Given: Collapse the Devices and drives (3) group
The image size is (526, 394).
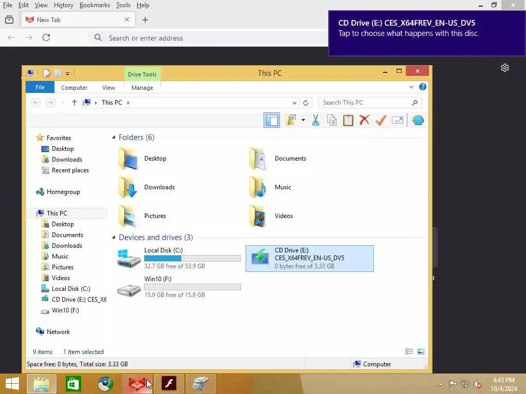Looking at the screenshot, I should (x=114, y=237).
